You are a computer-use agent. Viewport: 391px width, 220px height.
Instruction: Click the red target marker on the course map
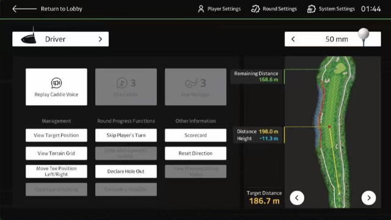(329, 127)
